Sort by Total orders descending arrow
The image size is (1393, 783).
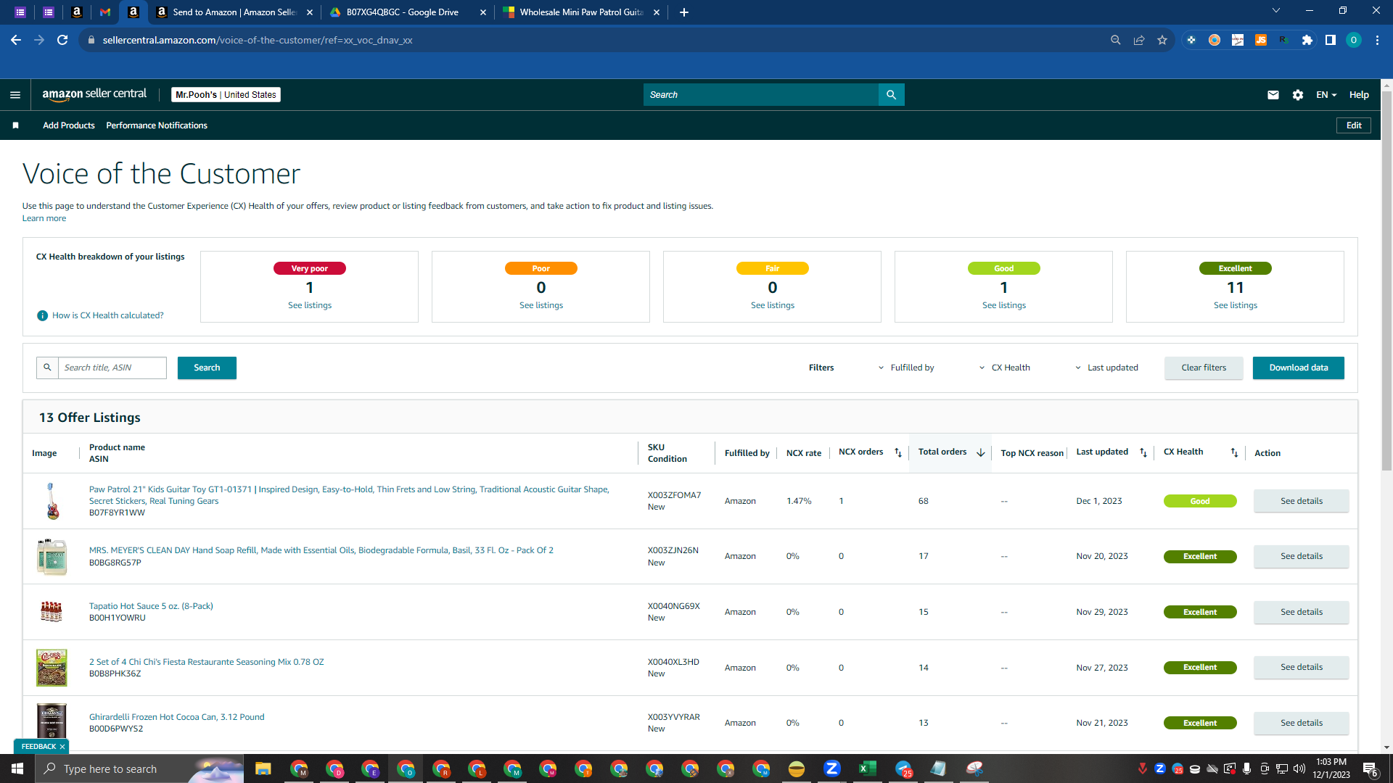(x=981, y=452)
